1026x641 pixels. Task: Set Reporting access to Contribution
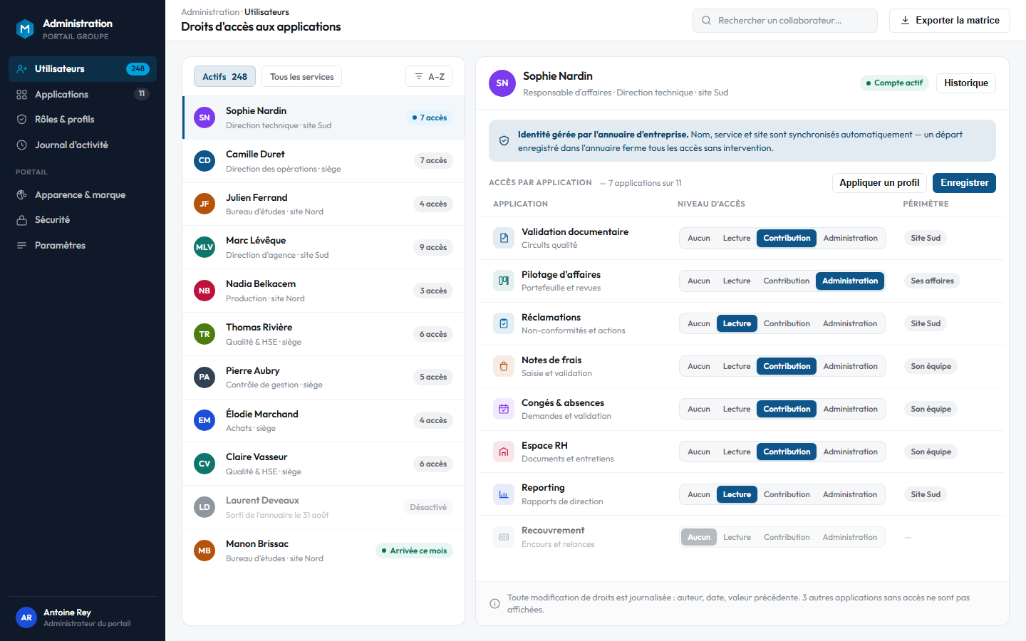787,494
